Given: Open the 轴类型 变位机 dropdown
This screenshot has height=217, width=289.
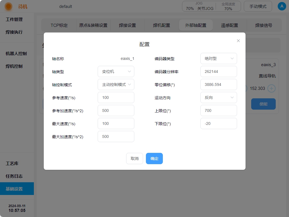Looking at the screenshot, I should pyautogui.click(x=116, y=71).
